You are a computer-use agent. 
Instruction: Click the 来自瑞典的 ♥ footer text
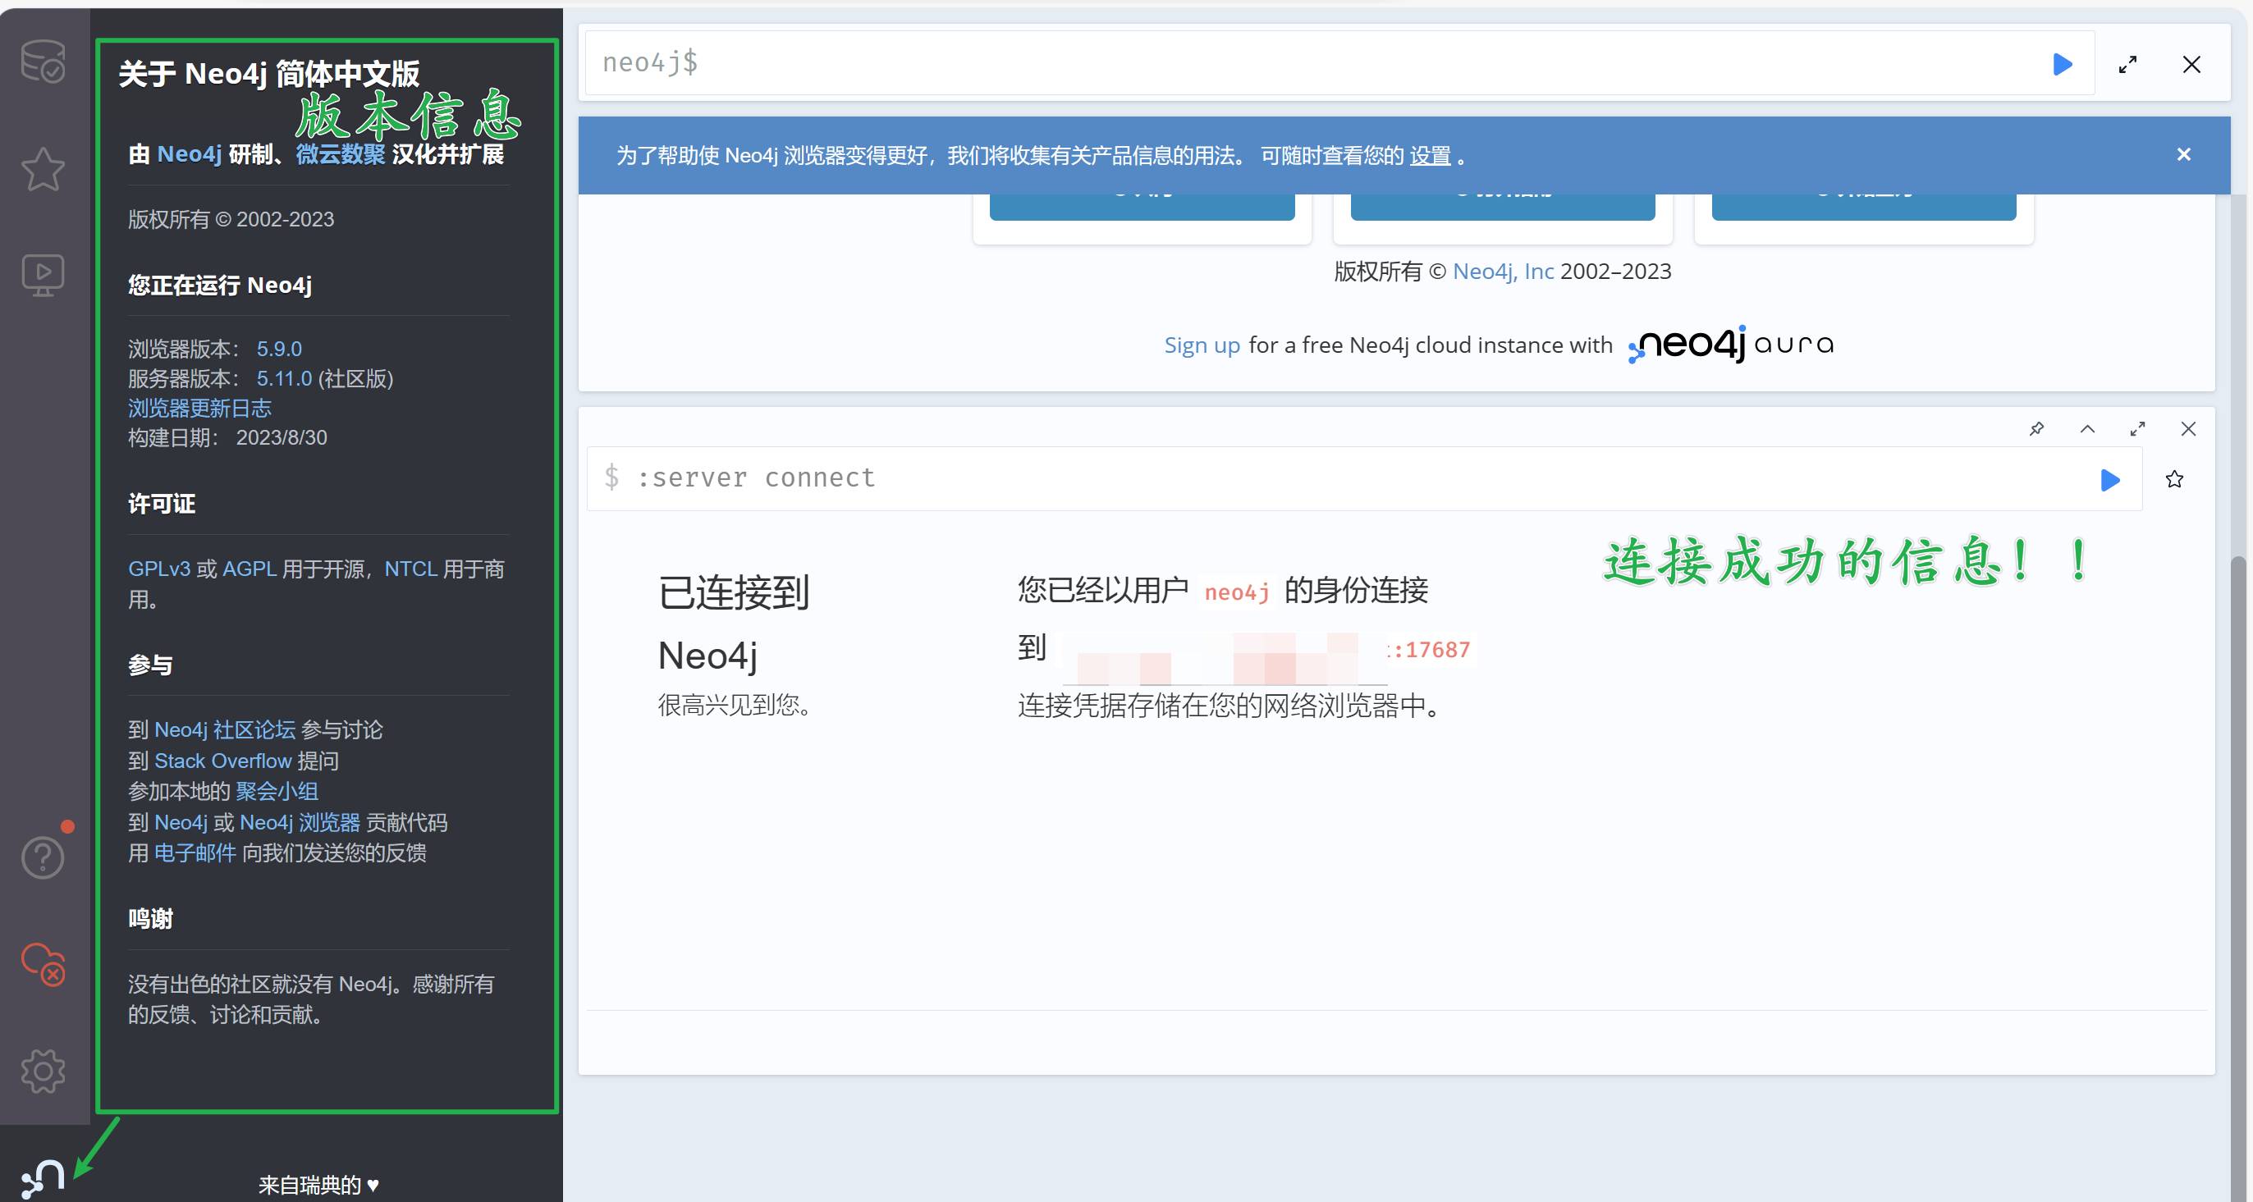coord(318,1185)
